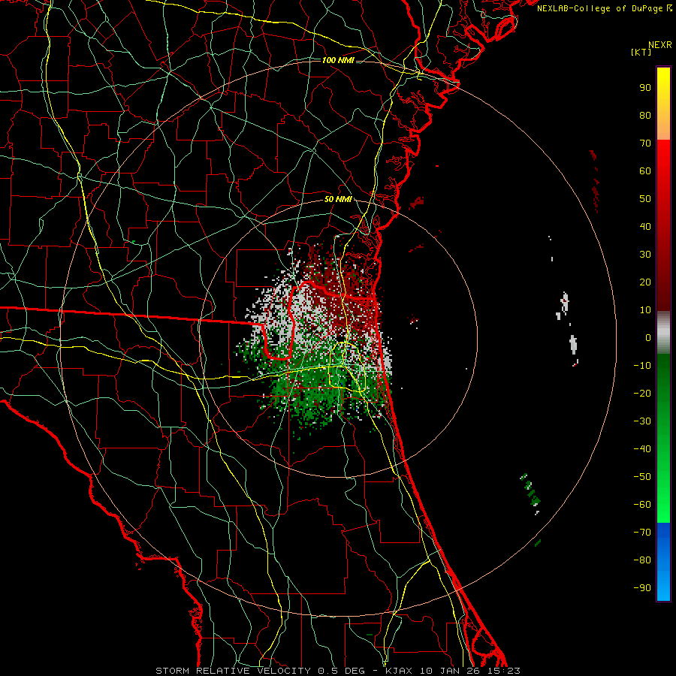
Task: Click the 30 value on the velocity scale
Action: tap(645, 255)
